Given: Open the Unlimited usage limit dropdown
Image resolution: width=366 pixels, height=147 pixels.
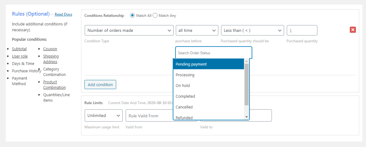Looking at the screenshot, I should [104, 116].
